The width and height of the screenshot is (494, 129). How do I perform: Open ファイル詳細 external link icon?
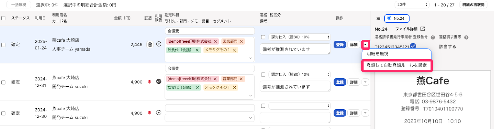pos(423,29)
